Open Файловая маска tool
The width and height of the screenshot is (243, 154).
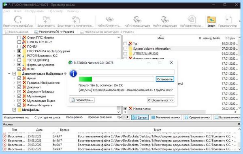click(192, 20)
